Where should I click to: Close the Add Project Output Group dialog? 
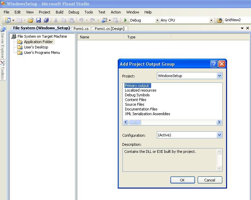222,64
